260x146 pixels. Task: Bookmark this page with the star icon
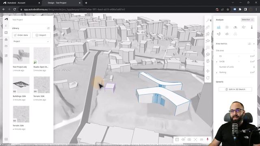point(228,9)
